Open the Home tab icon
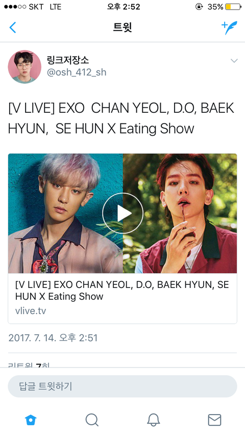The height and width of the screenshot is (436, 245). [31, 420]
